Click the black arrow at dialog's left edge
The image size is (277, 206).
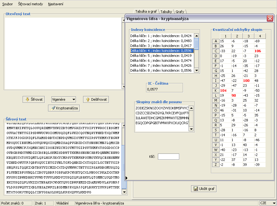[127, 178]
